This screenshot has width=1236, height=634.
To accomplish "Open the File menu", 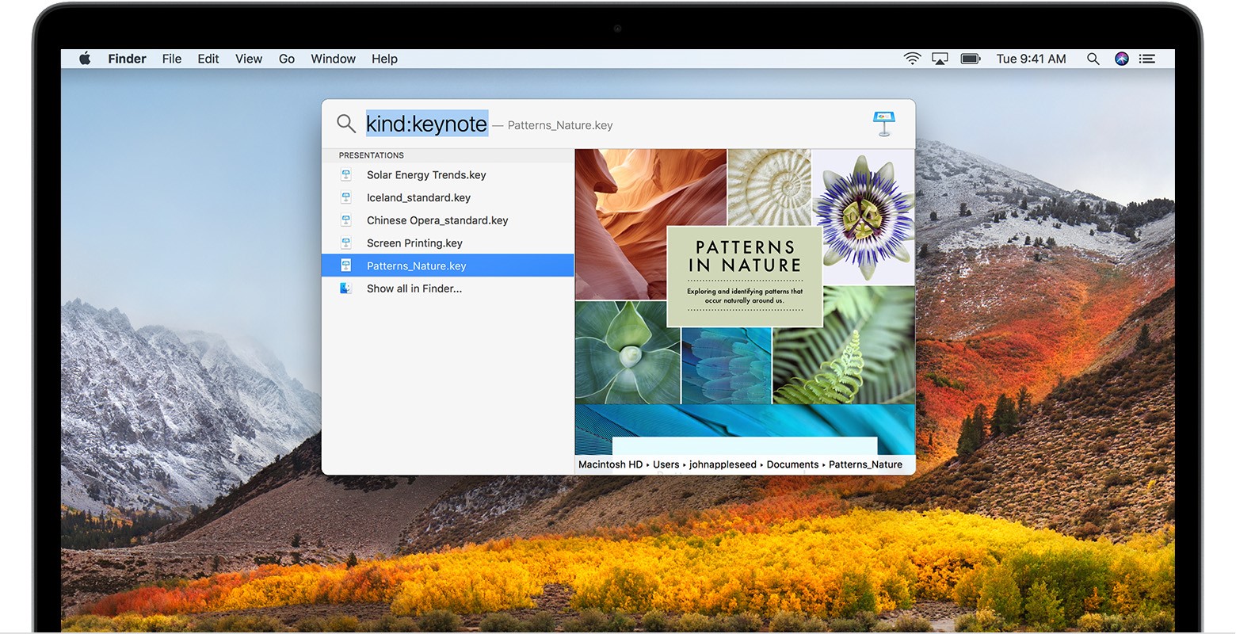I will [x=171, y=59].
